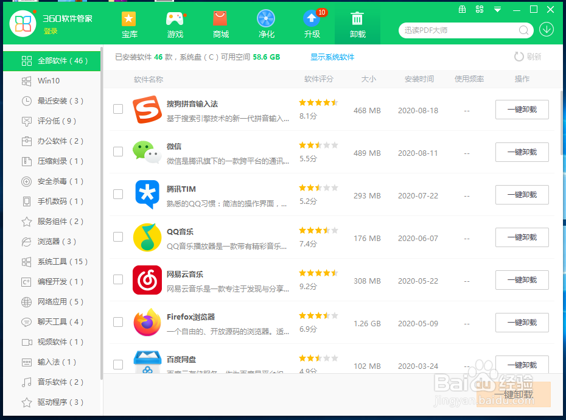Screen dimensions: 566x420
Task: Select 手机数码 phone icon category
Action: [x=26, y=201]
